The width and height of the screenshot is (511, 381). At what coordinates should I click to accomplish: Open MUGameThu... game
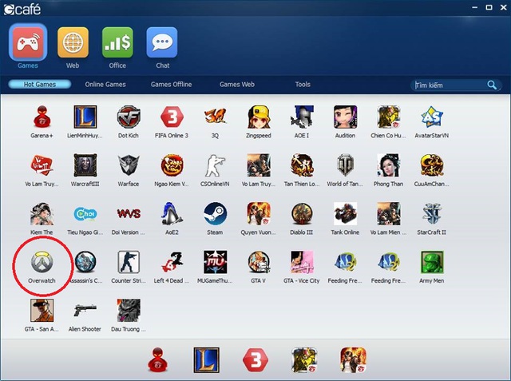pyautogui.click(x=215, y=267)
